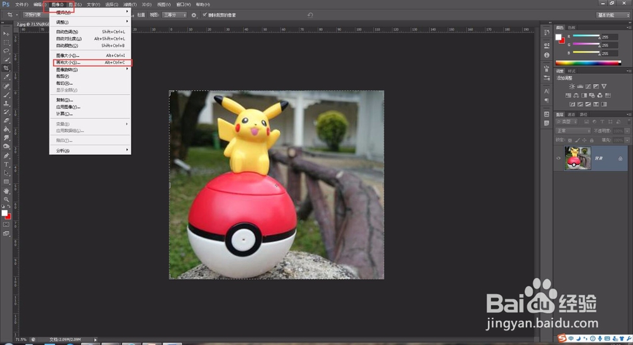
Task: Select the Hand tool
Action: 6,191
